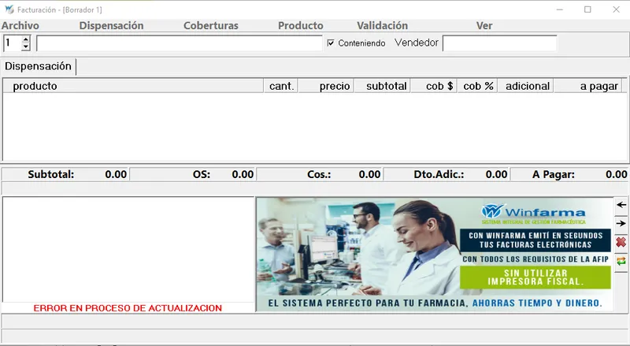The image size is (630, 346).
Task: Click the a pagar column header
Action: (588, 86)
